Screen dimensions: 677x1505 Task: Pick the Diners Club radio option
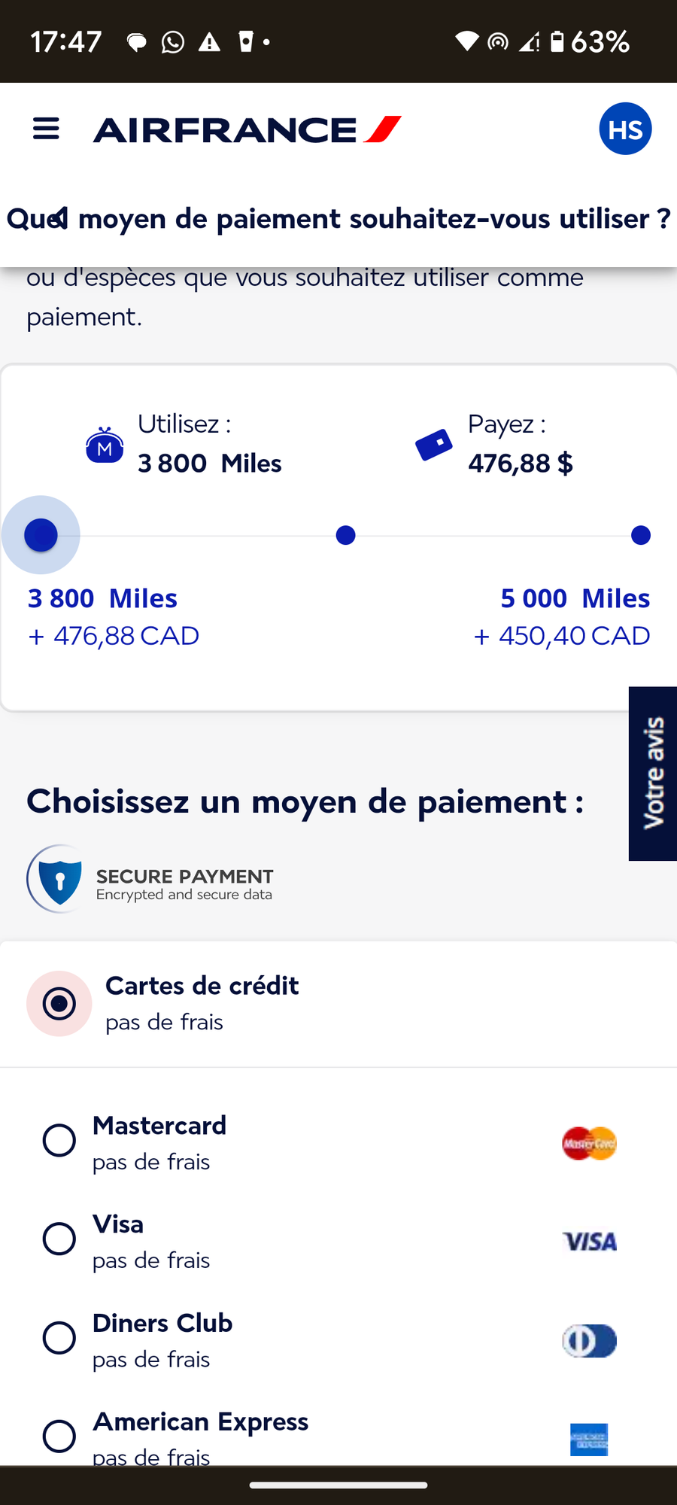tap(59, 1337)
